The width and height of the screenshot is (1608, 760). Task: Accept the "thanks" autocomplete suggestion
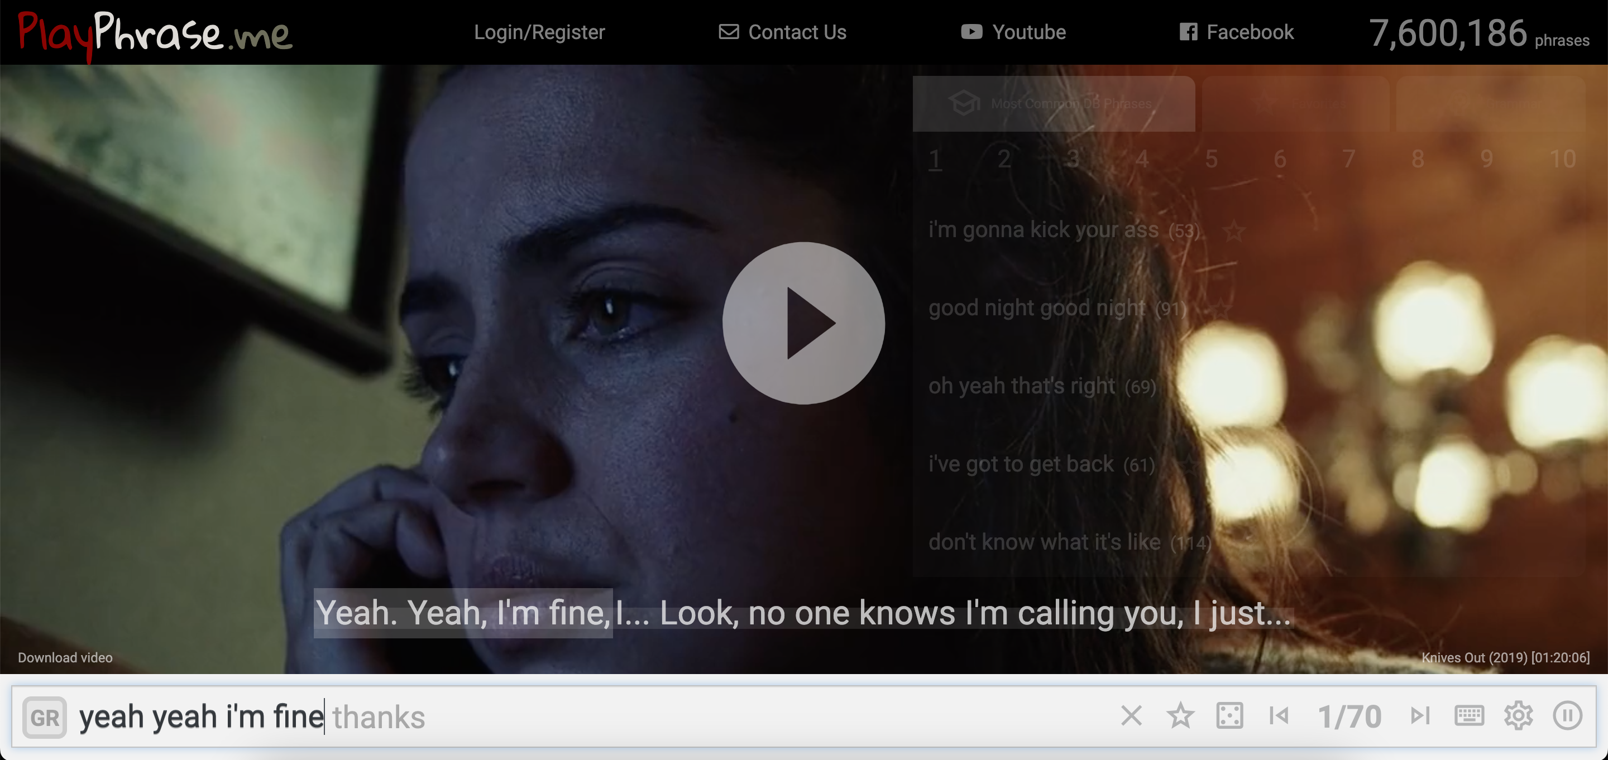[x=379, y=717]
